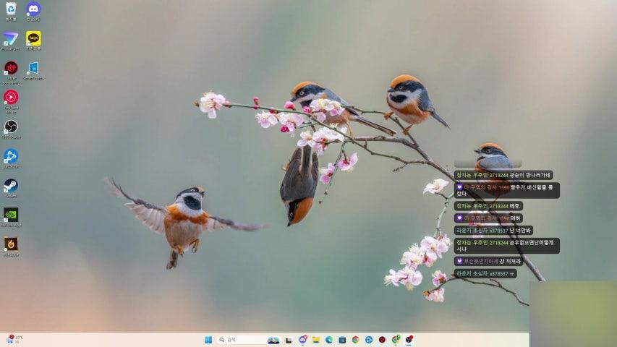Viewport: 617px width, 347px height.
Task: Open the purple triangle app shortcut
Action: coord(11,40)
